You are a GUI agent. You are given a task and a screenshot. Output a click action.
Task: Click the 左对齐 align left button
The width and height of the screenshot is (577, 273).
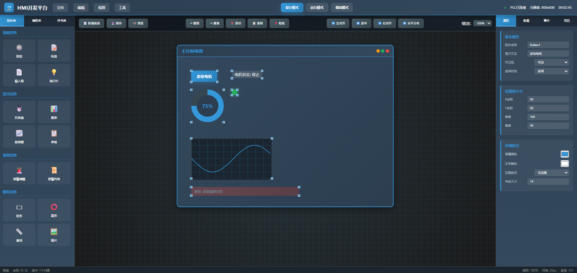pos(338,23)
